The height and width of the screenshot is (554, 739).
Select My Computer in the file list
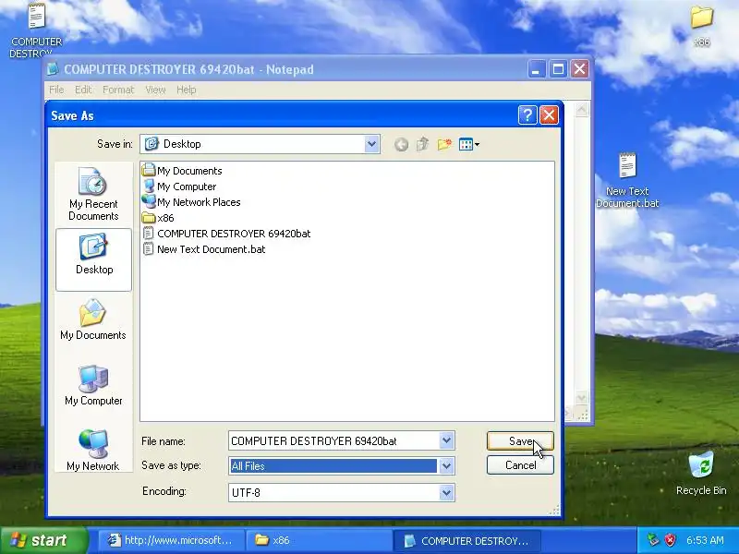179,187
